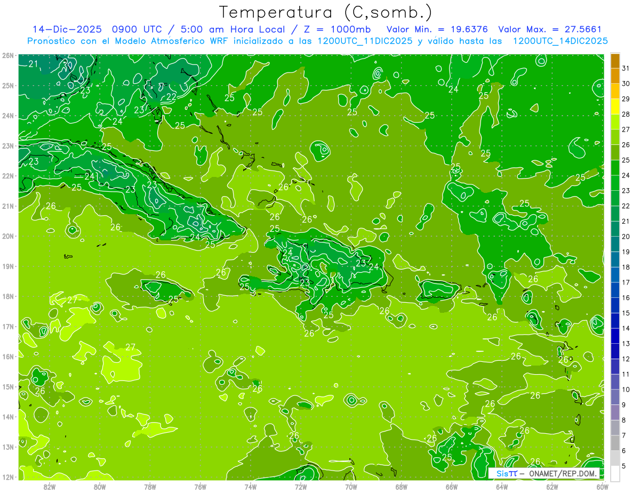Click the '17N' latitude axis label
The width and height of the screenshot is (640, 494).
pos(7,327)
